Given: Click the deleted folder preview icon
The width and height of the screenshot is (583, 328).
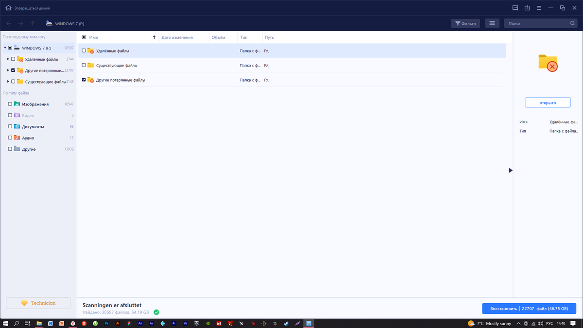Looking at the screenshot, I should [x=548, y=63].
